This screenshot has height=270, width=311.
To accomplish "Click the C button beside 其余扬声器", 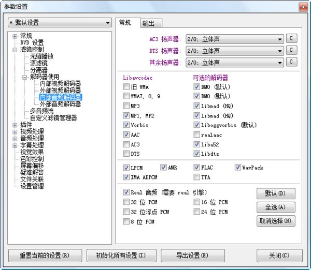I will click(x=291, y=62).
